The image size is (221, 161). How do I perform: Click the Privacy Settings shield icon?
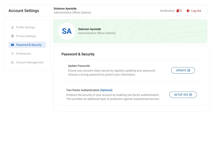pos(12,36)
